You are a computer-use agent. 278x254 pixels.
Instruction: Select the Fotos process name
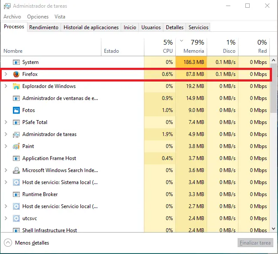pos(28,110)
